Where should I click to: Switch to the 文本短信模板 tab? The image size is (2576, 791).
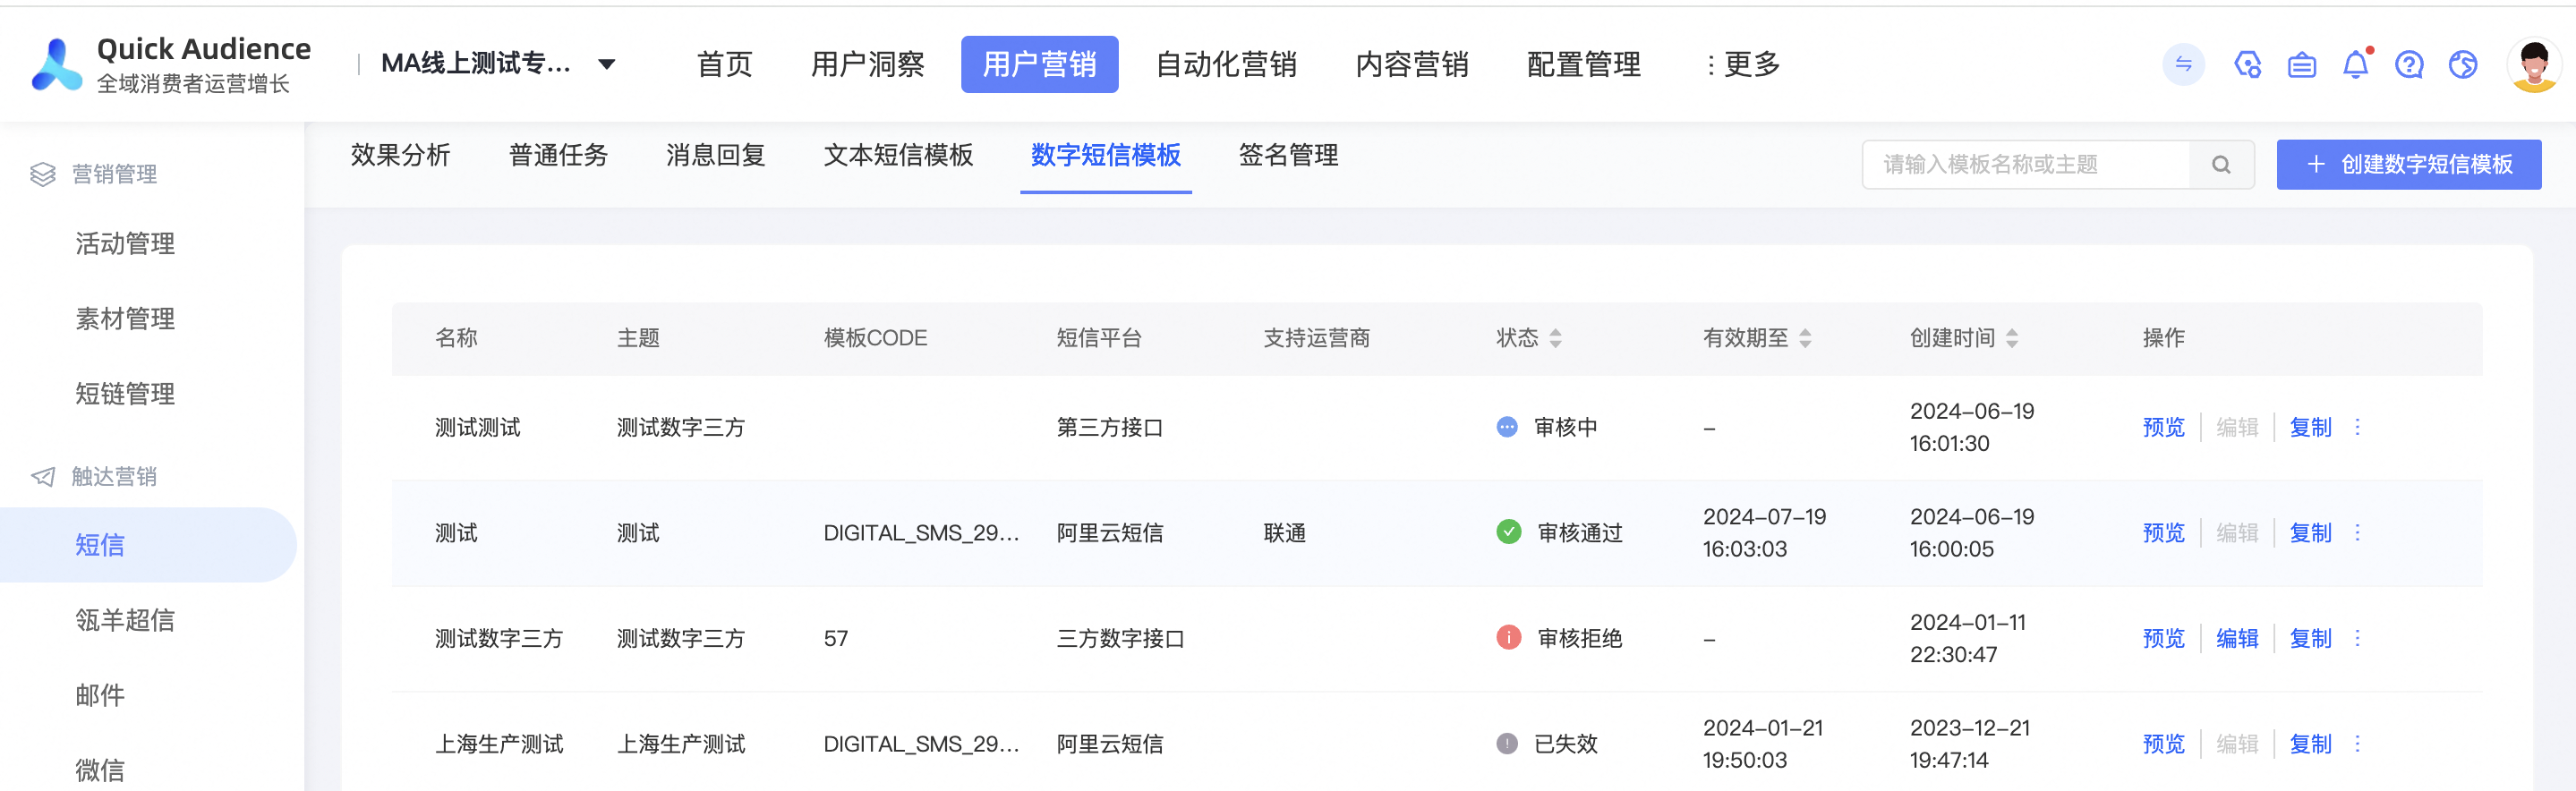coord(898,155)
